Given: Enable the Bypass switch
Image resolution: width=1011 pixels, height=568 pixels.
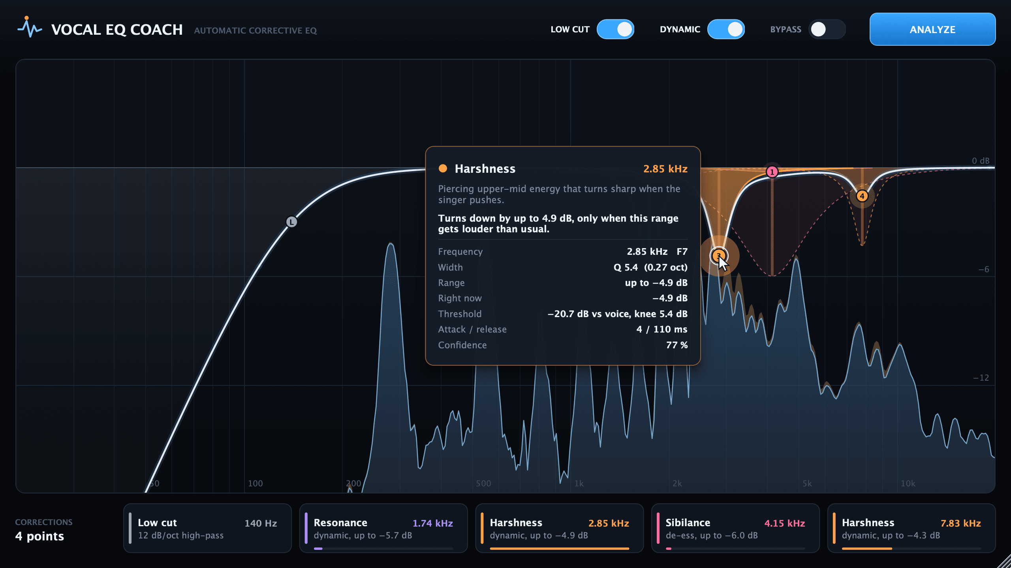Looking at the screenshot, I should [x=827, y=29].
